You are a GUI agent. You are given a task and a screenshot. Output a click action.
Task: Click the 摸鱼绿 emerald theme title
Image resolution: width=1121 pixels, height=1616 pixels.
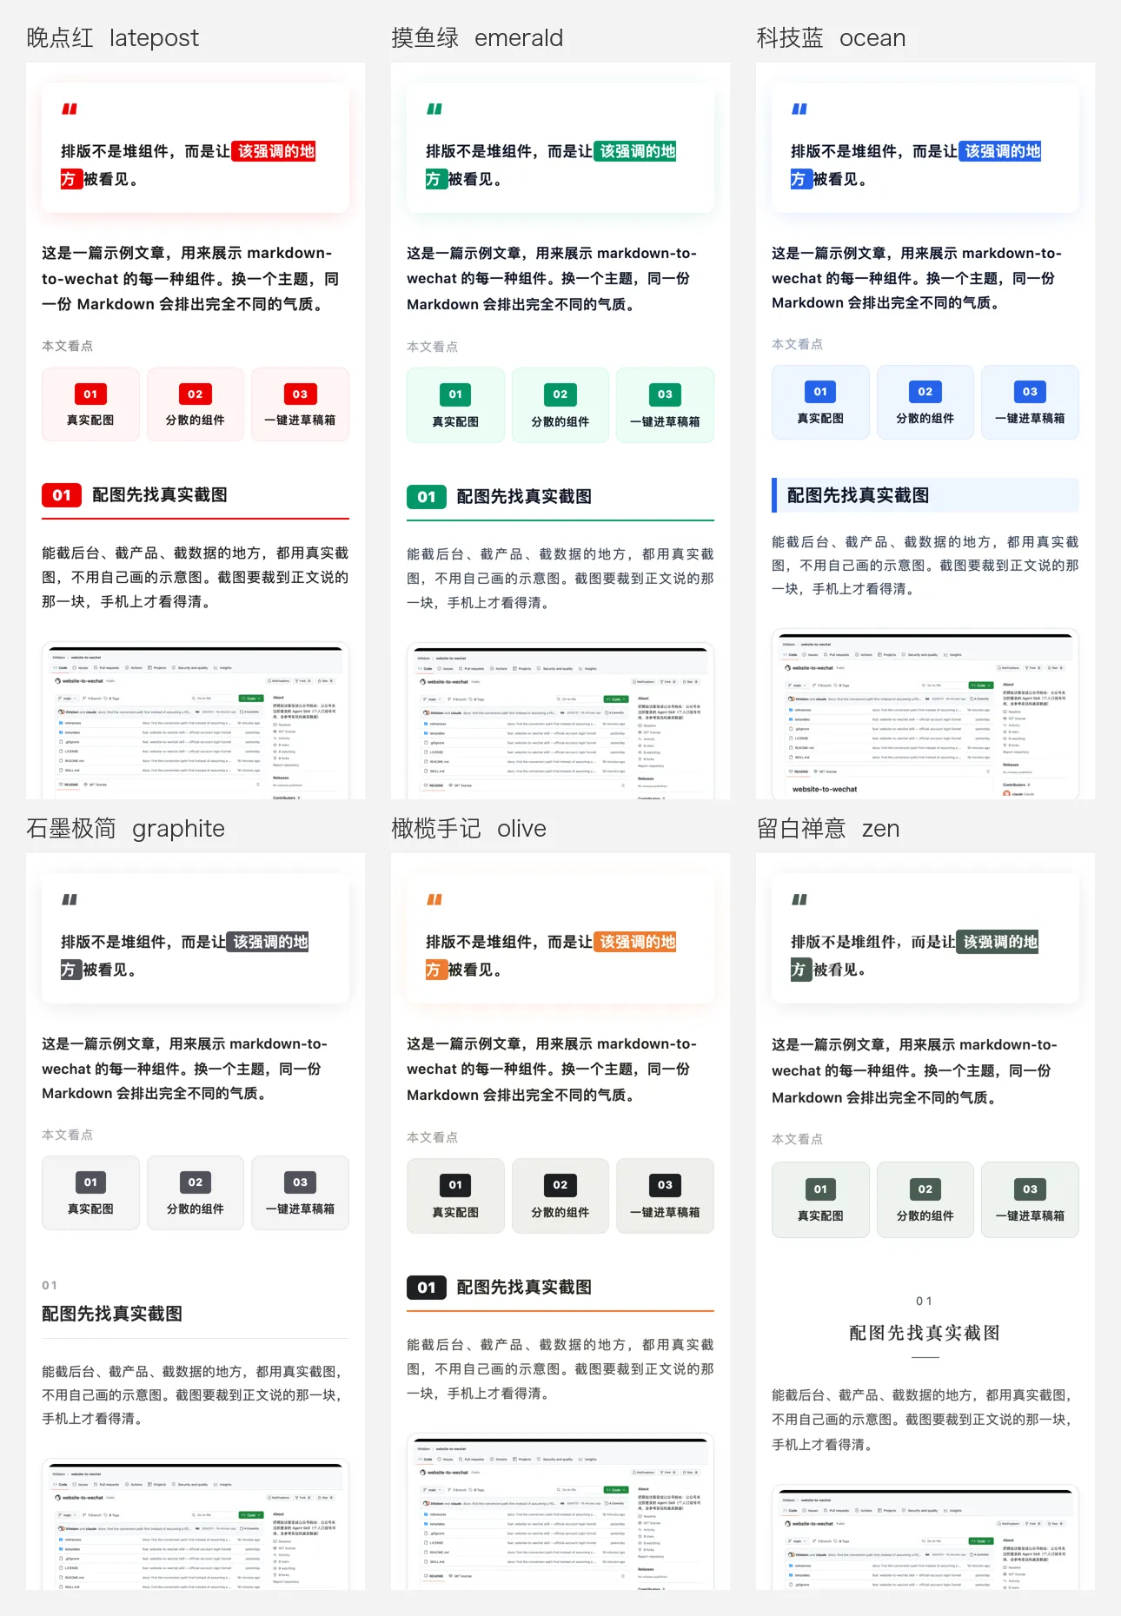point(477,38)
